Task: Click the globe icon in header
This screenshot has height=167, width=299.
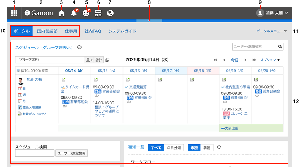Action: (110, 13)
